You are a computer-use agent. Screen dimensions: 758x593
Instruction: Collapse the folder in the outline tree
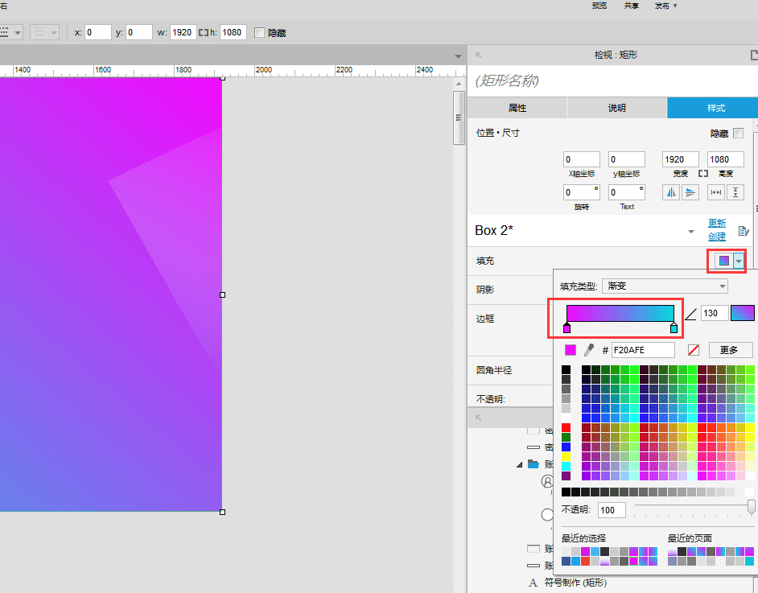point(520,464)
